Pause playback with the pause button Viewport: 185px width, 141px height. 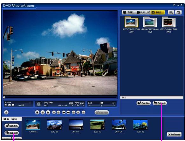[43, 112]
